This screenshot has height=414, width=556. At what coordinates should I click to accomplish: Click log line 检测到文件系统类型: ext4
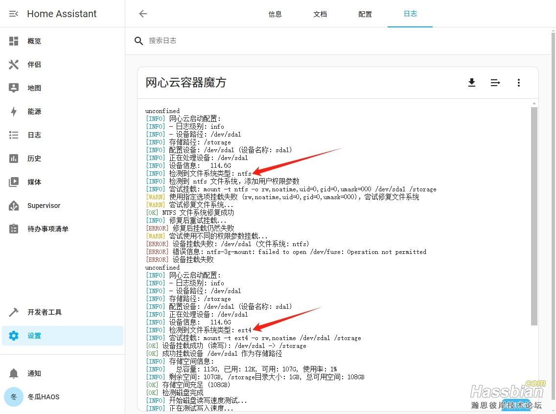pos(199,330)
